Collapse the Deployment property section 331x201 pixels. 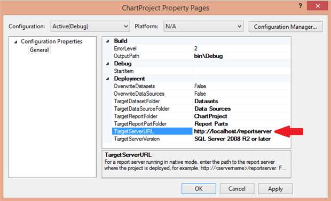pyautogui.click(x=107, y=79)
